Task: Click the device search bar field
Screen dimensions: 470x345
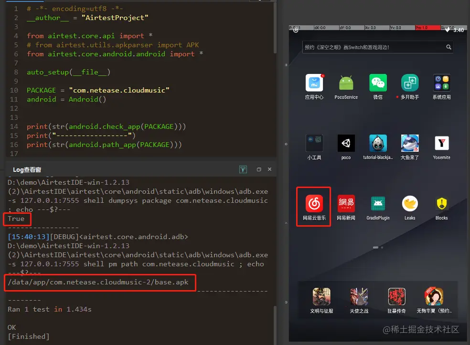Action: pos(378,47)
